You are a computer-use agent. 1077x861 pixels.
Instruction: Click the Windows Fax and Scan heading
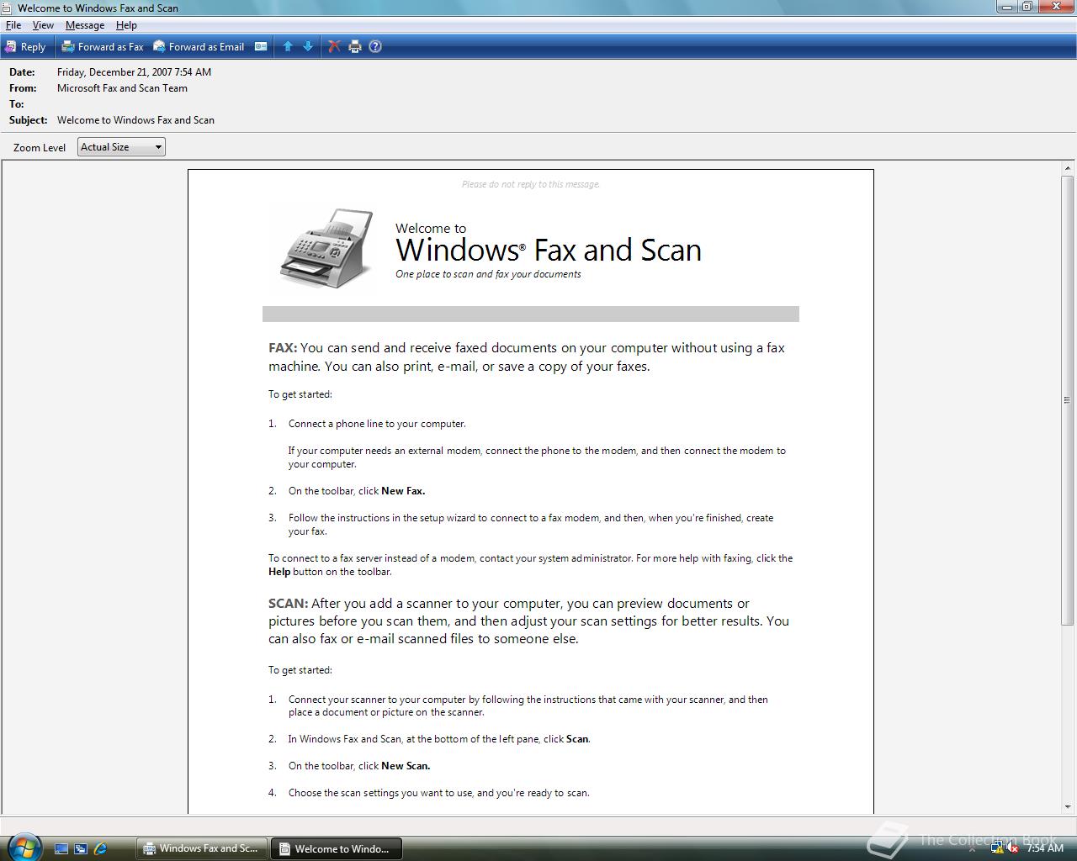tap(549, 250)
